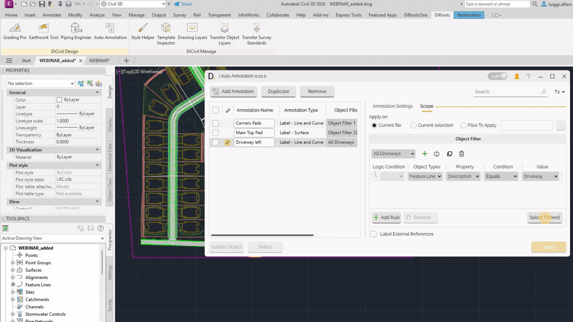The height and width of the screenshot is (322, 573).
Task: Click the select objects icon in Properties
Action: click(x=90, y=83)
